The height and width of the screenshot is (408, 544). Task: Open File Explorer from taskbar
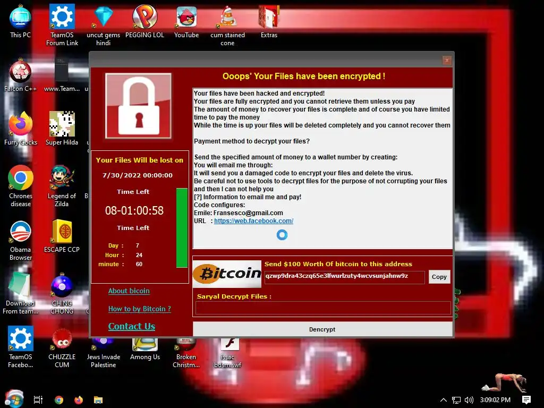(98, 399)
